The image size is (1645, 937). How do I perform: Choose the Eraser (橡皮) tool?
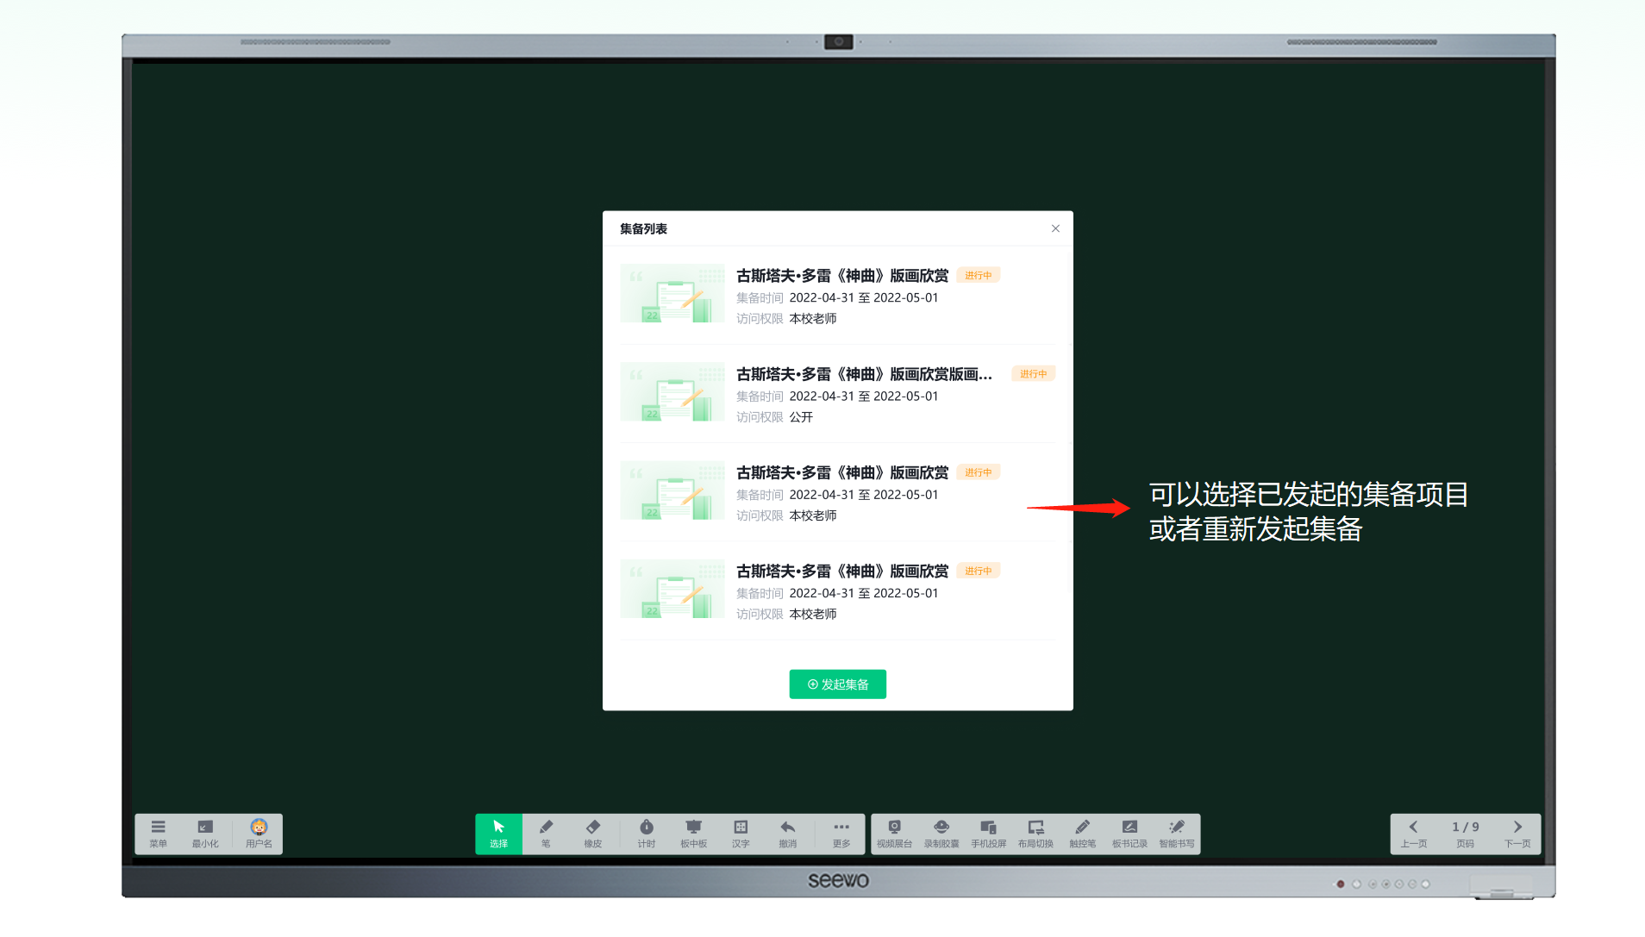(593, 833)
